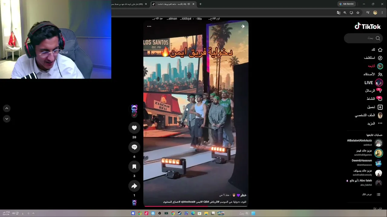387x217 pixels.
Task: Open the Explore compass icon
Action: tap(380, 58)
